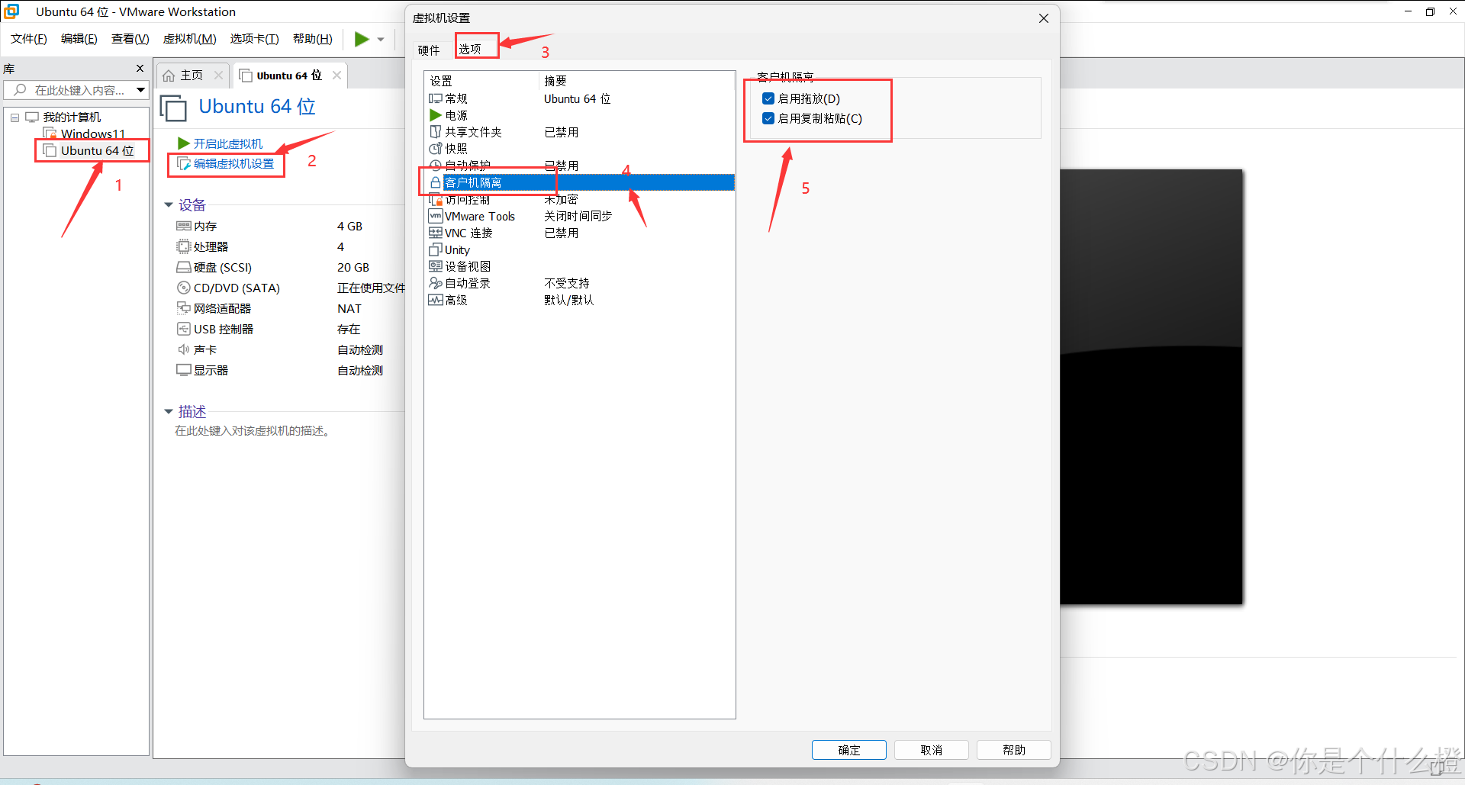Open the 虚拟机(M) menu
1465x785 pixels.
pyautogui.click(x=190, y=39)
